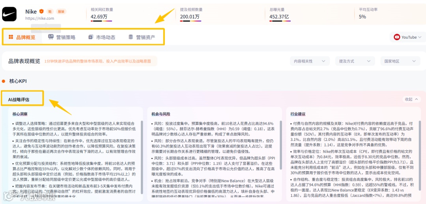Image resolution: width=426 pixels, height=204 pixels.
Task: Click the color bar under 42.69万
Action: pos(101,21)
